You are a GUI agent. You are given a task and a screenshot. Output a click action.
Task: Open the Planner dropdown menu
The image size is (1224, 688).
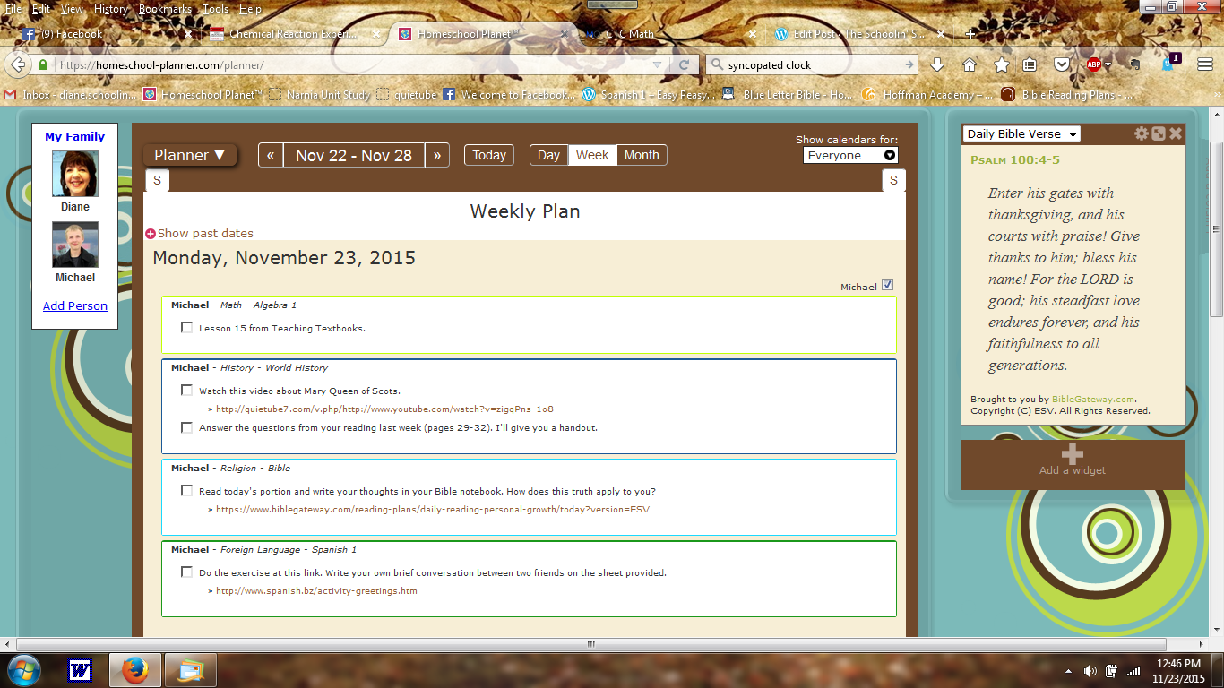[x=190, y=155]
